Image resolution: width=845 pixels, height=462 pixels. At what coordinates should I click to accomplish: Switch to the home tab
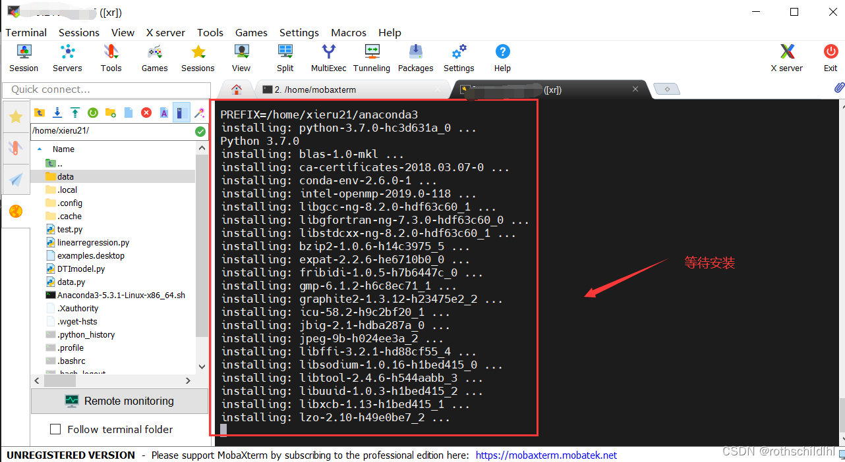point(237,90)
